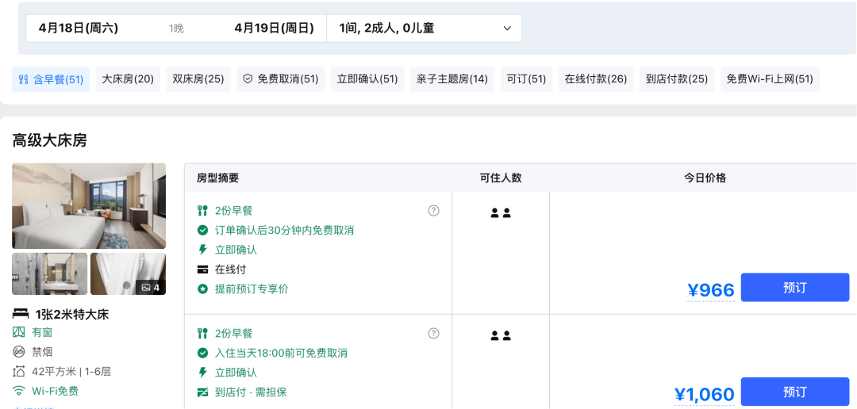Click help icon beside ¥966 breakfast row
This screenshot has width=857, height=409.
click(433, 210)
